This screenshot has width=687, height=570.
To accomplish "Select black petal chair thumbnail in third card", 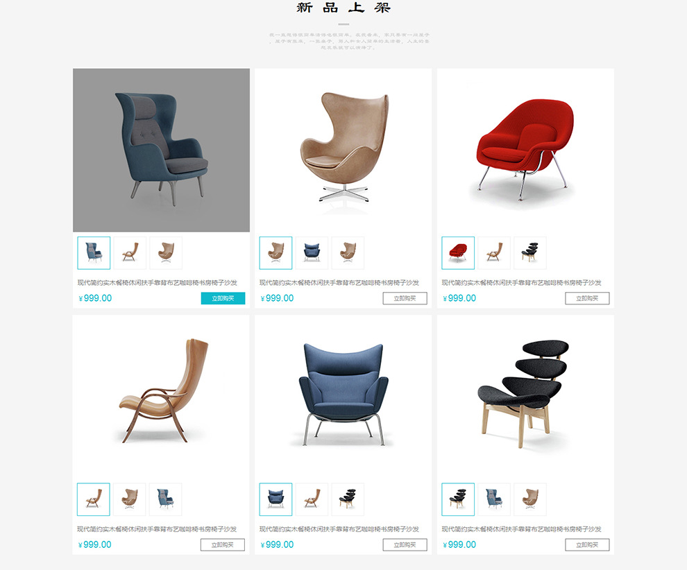I will click(x=530, y=253).
